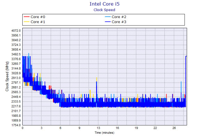Click the 3376.6 y-axis value
Screen dimensions: 209x139
[x=16, y=59]
